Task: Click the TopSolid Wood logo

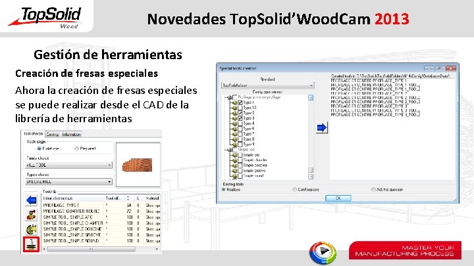Action: [45, 18]
